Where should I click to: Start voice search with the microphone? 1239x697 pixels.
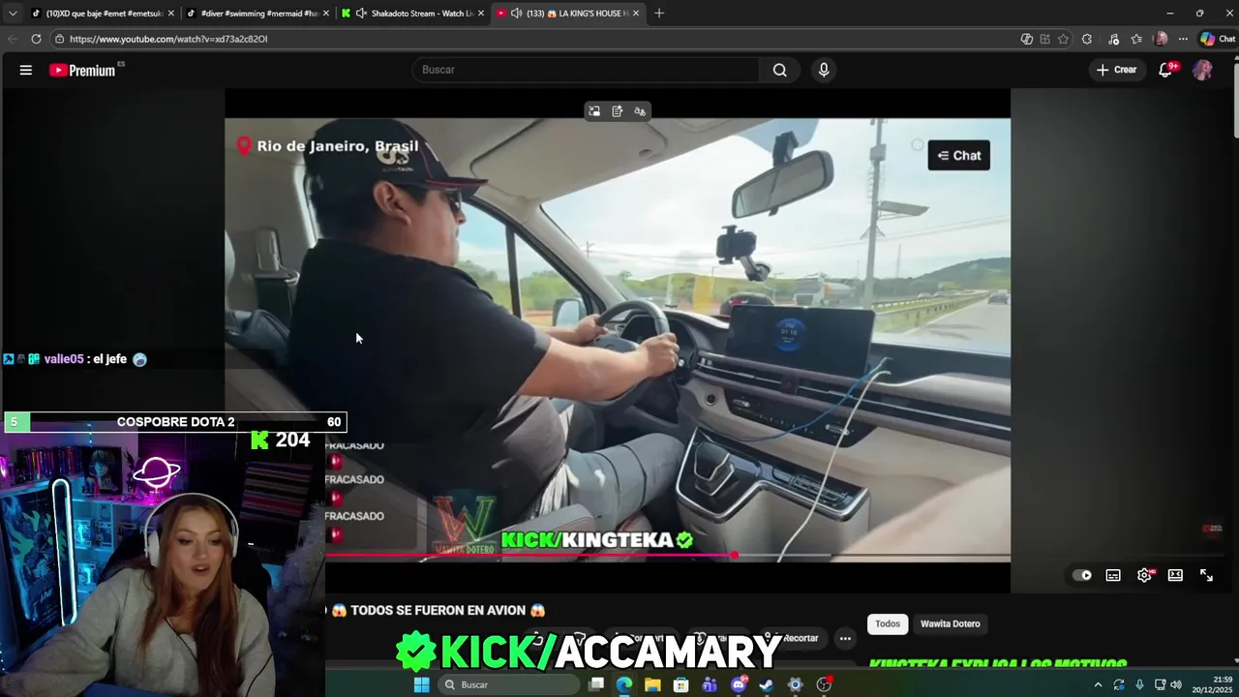pos(824,70)
